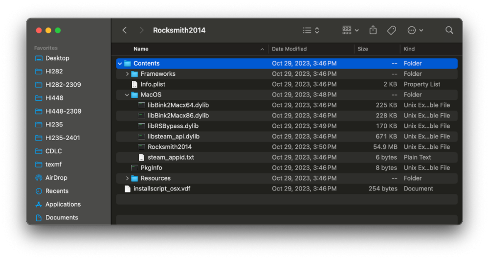Select the steam_appid.txt file
Image resolution: width=489 pixels, height=260 pixels.
(x=171, y=157)
